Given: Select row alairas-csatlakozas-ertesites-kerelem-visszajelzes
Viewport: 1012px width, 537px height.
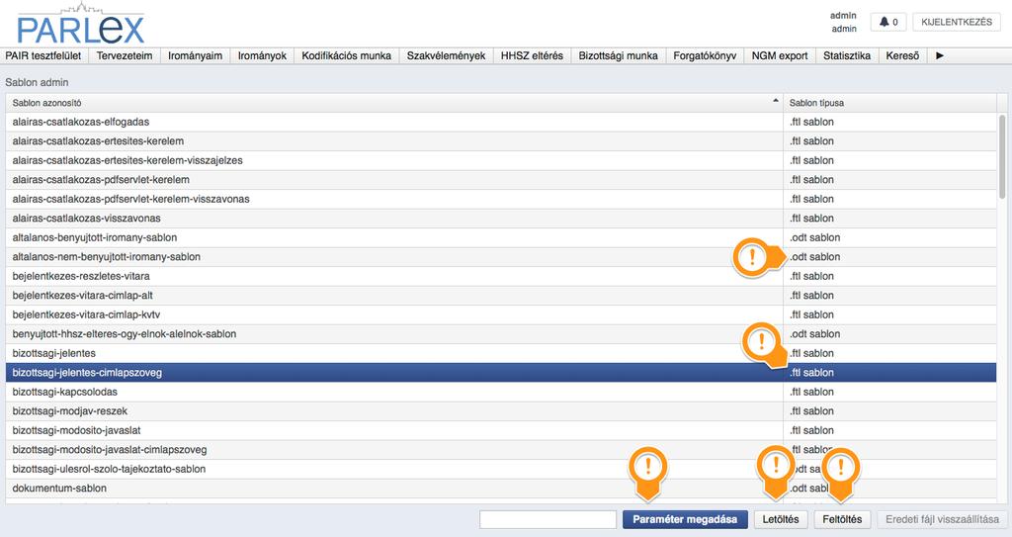Looking at the screenshot, I should coord(501,161).
